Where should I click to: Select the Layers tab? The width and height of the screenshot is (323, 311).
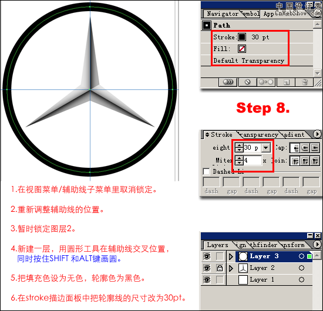coord(217,245)
